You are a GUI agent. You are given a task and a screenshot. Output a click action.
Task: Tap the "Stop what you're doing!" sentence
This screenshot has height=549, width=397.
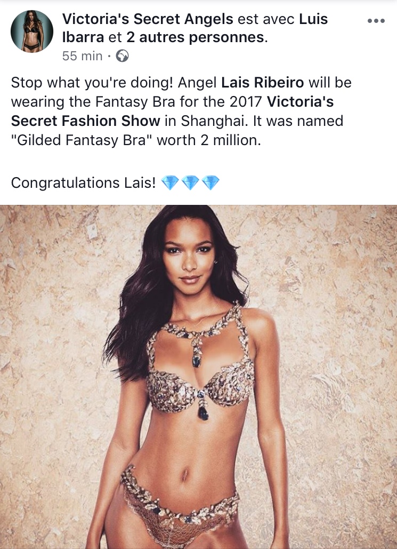pos(92,83)
